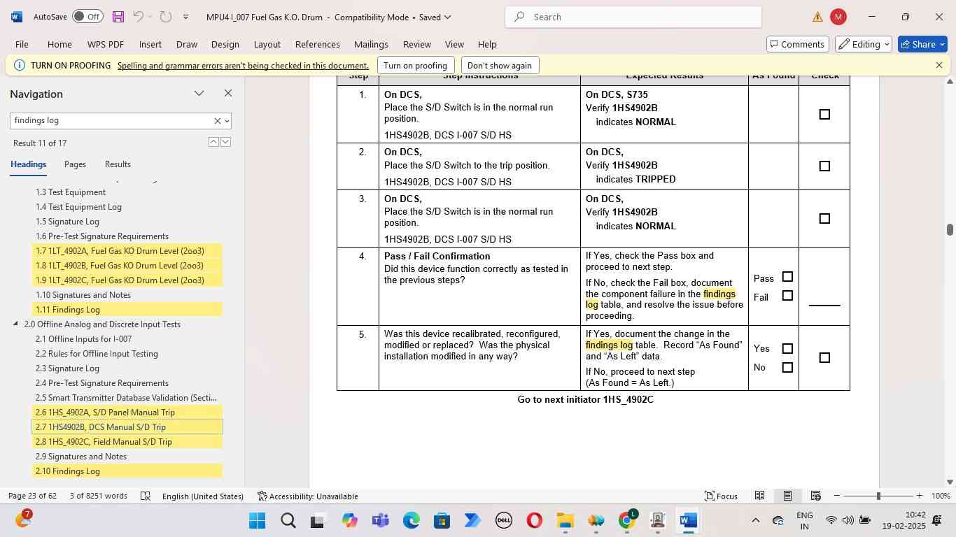This screenshot has width=956, height=537.
Task: Select heading 2.6 1HS_4902A S/D Panel Manual Trip
Action: [x=127, y=413]
